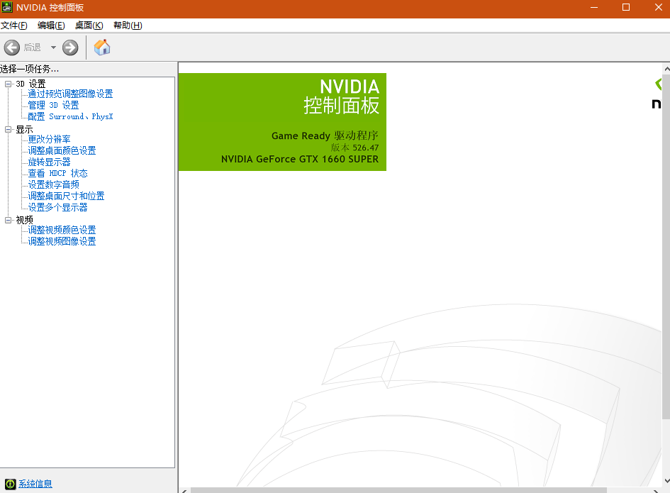This screenshot has height=493, width=670.
Task: Open 配置 Surround、PhysX
Action: pos(70,116)
